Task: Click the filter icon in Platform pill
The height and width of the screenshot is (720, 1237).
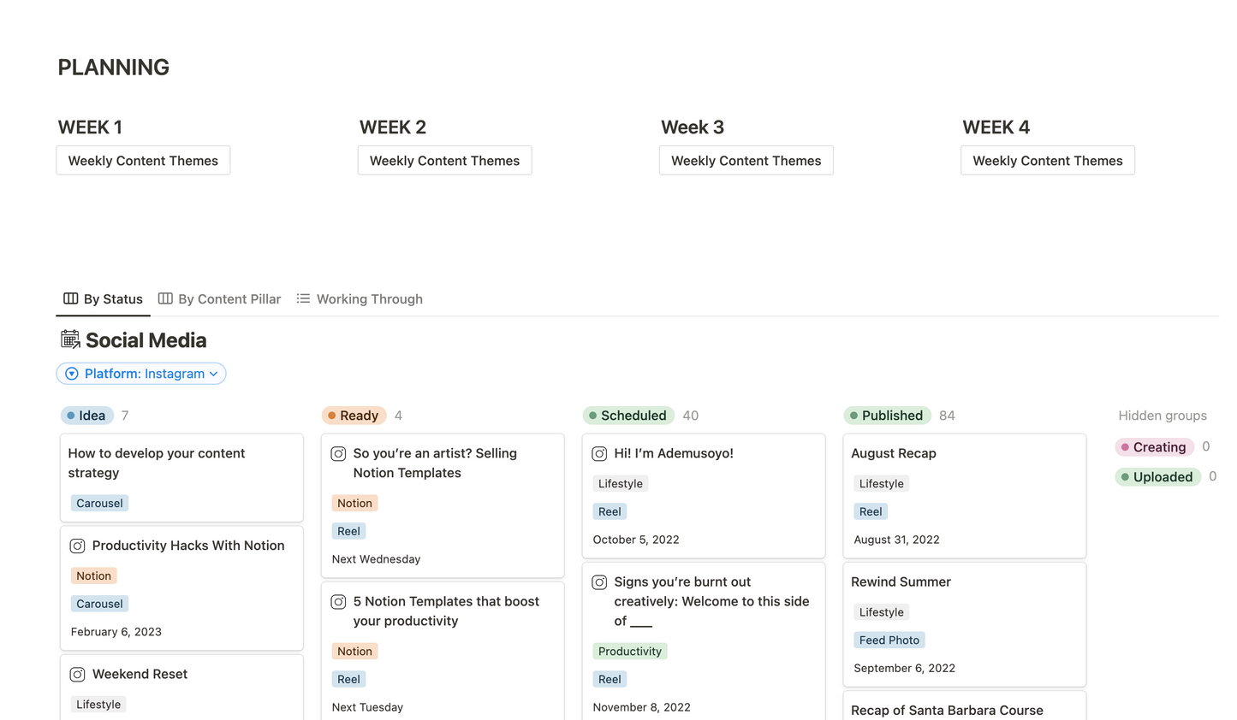Action: tap(72, 374)
